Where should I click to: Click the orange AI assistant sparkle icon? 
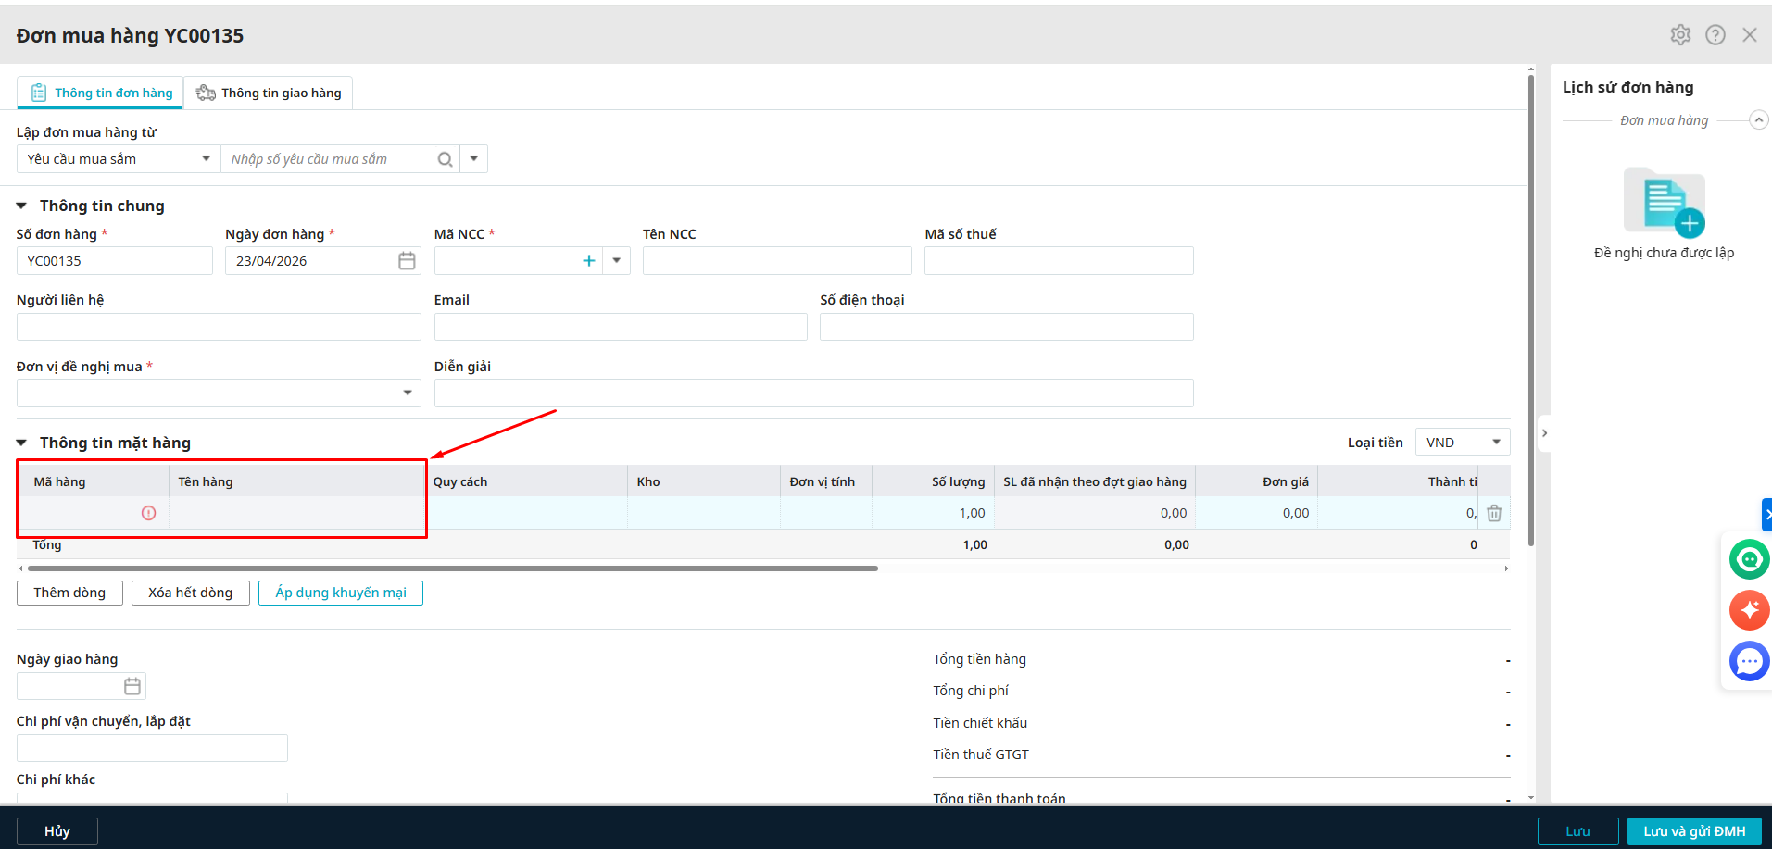point(1749,610)
